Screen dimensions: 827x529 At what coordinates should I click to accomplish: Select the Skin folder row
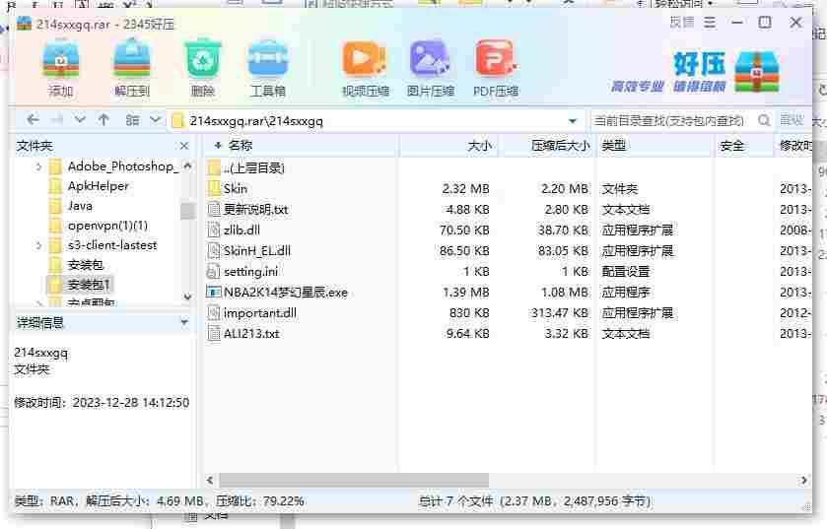click(507, 188)
